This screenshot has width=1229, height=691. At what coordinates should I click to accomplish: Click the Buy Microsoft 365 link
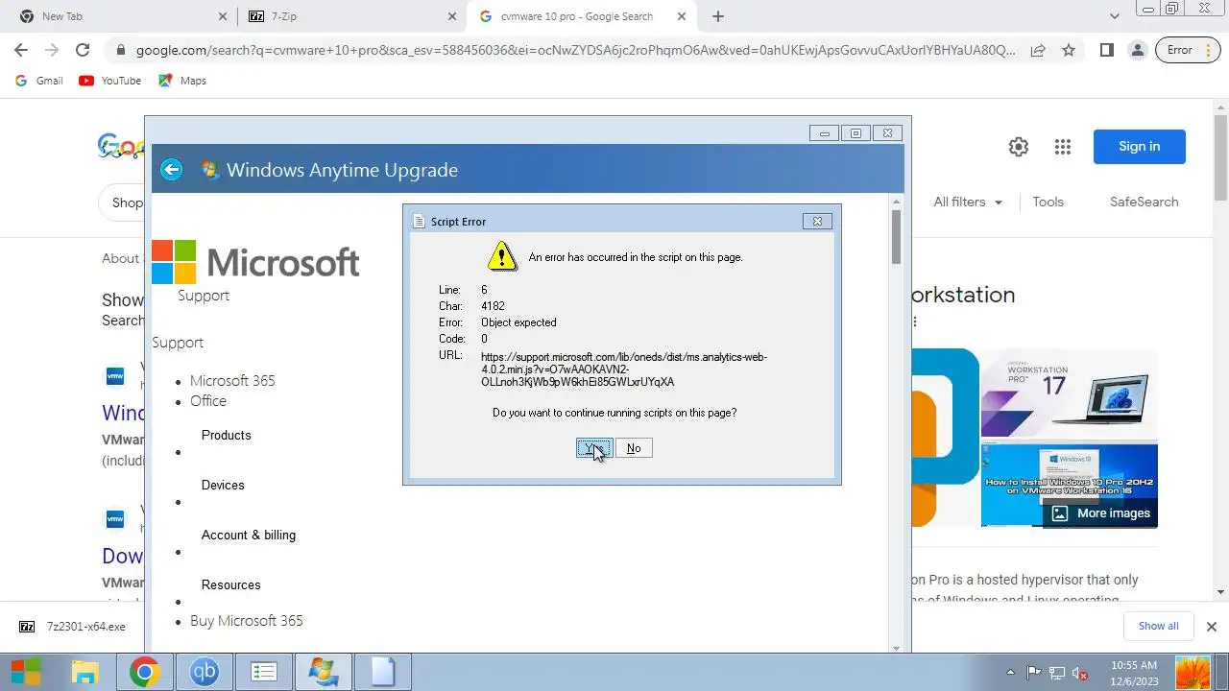(x=247, y=621)
